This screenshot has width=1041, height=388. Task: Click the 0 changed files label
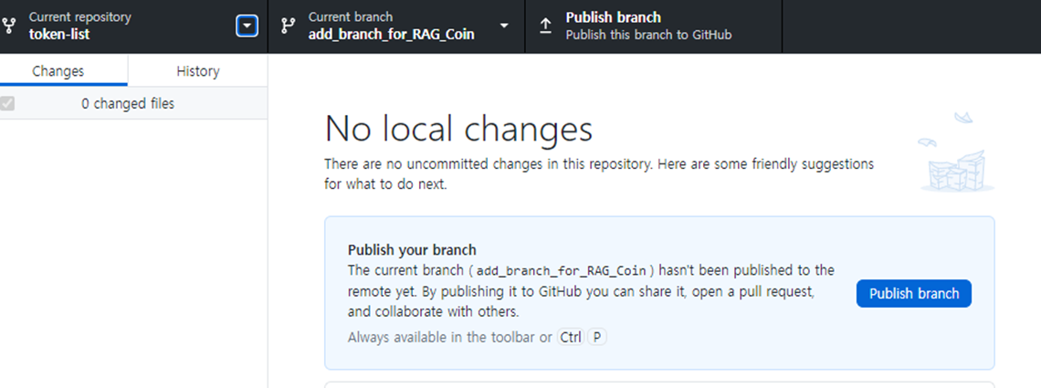[128, 103]
